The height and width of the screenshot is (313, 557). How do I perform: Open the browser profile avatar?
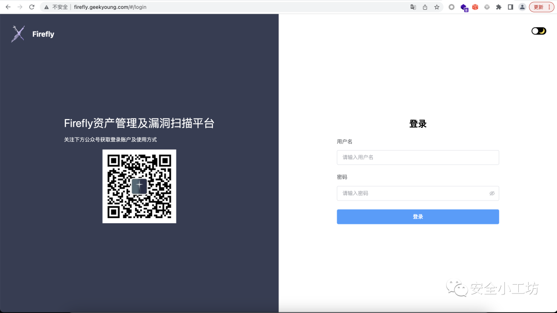[x=522, y=7]
